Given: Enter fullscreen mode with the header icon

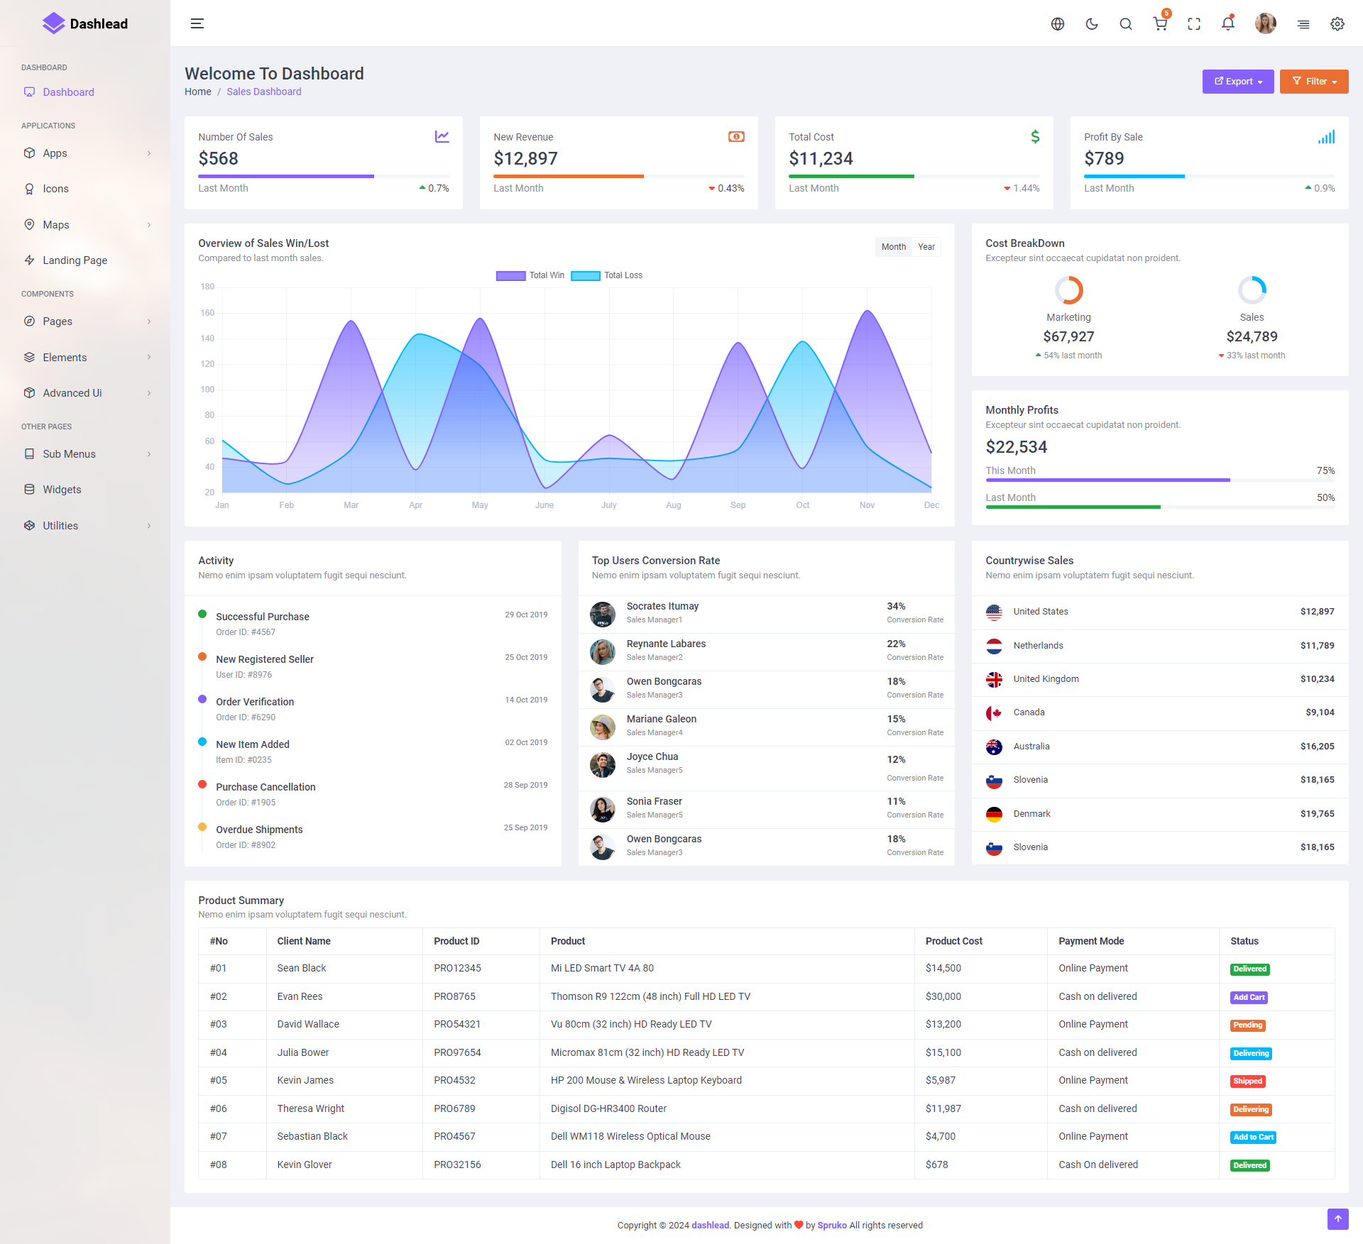Looking at the screenshot, I should 1194,24.
